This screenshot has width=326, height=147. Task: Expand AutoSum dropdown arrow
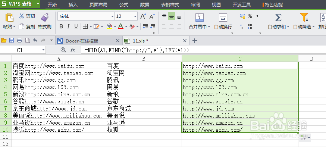point(288,27)
